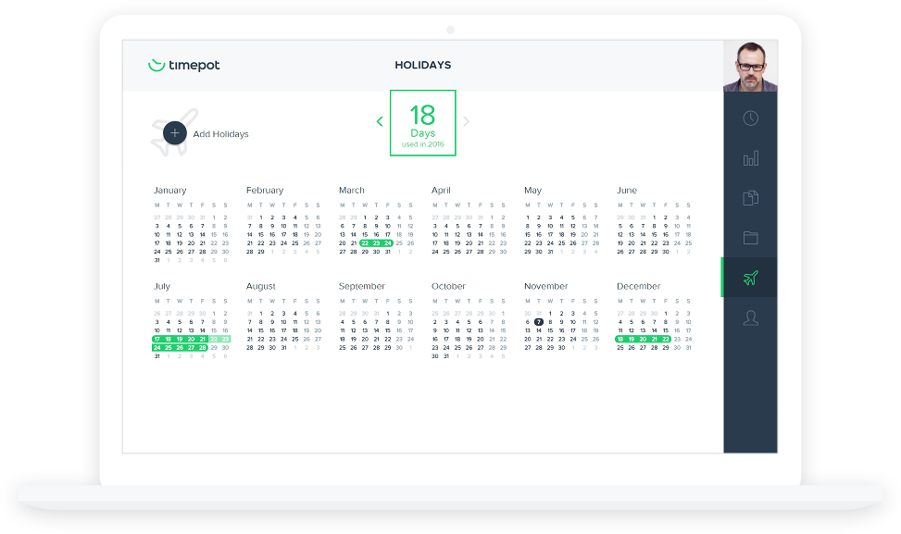The image size is (901, 534).
Task: Click the 18 Days used box
Action: pyautogui.click(x=423, y=123)
